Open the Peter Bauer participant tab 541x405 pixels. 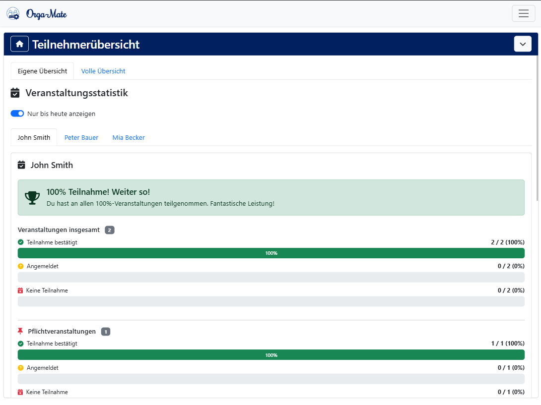(81, 137)
